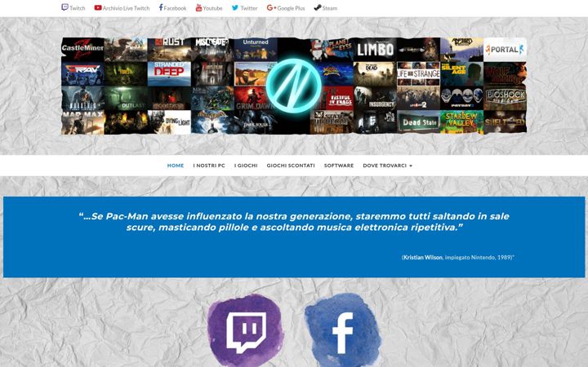Click the CastleMiner game thumbnail
The height and width of the screenshot is (367, 588).
82,50
